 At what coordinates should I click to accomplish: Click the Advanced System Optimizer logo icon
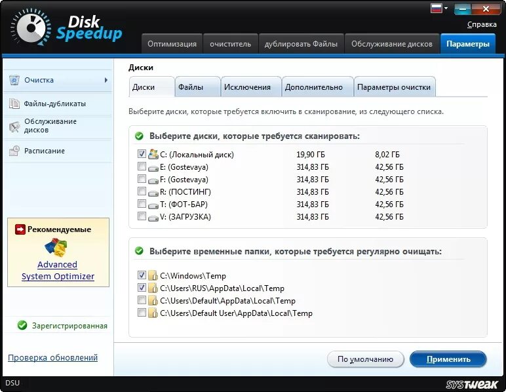(x=56, y=248)
